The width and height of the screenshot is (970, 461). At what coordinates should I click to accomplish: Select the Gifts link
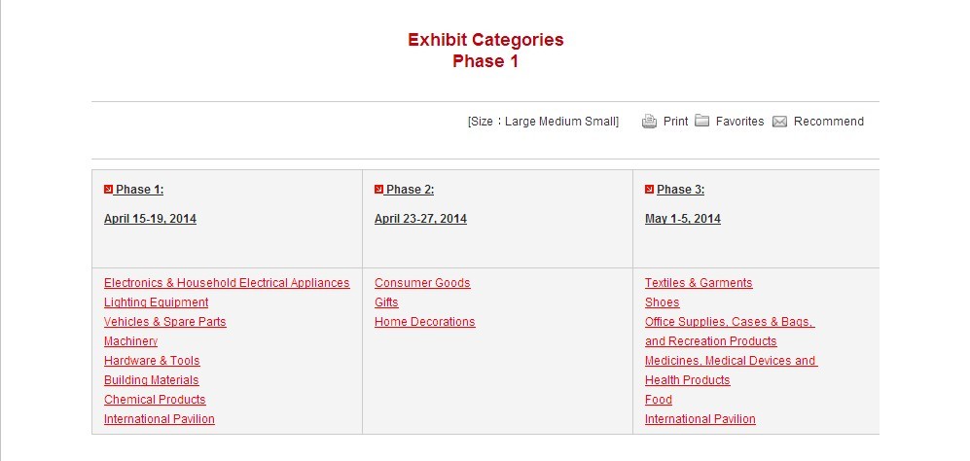386,302
